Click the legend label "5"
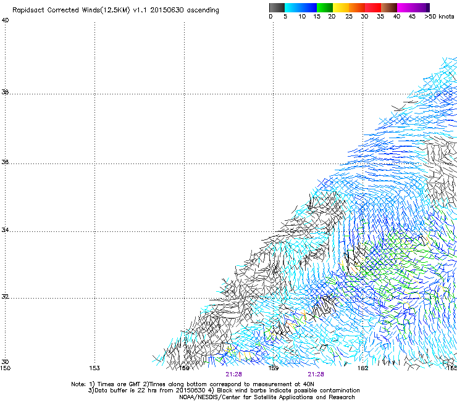Image resolution: width=457 pixels, height=401 pixels. [285, 17]
